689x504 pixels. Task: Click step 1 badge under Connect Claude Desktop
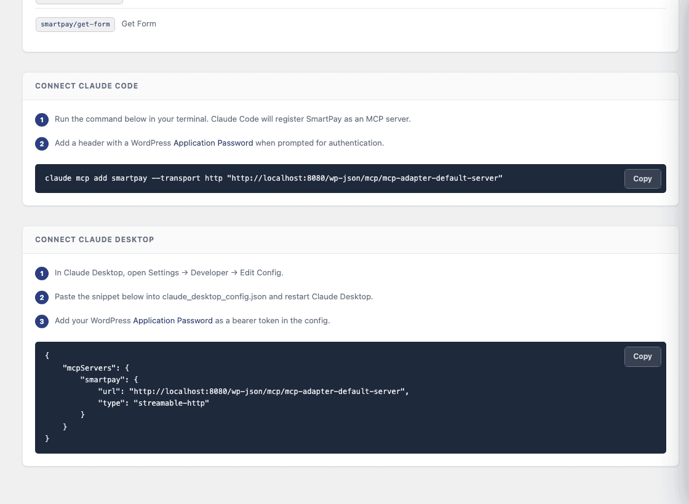coord(42,273)
